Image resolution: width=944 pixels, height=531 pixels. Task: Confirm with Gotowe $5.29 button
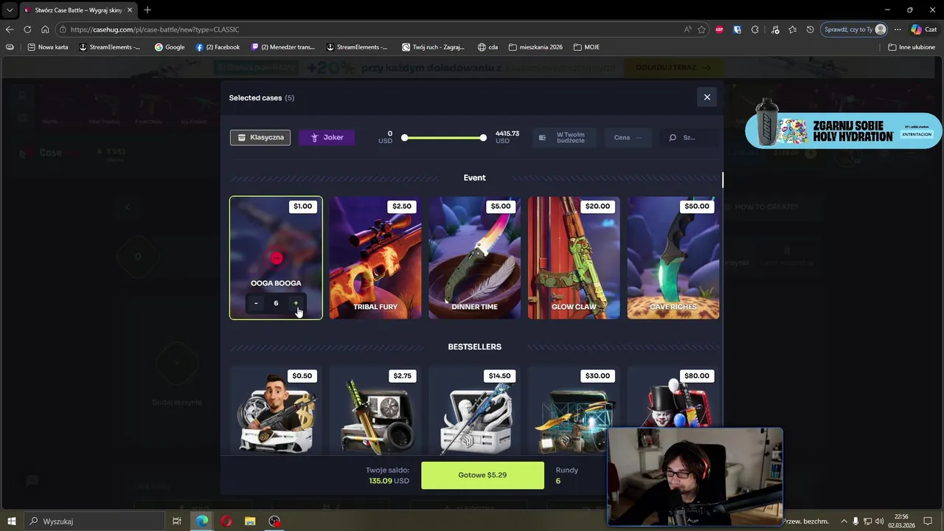pos(482,475)
